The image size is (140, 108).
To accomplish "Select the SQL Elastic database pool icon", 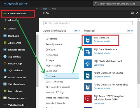I will point(88,64).
